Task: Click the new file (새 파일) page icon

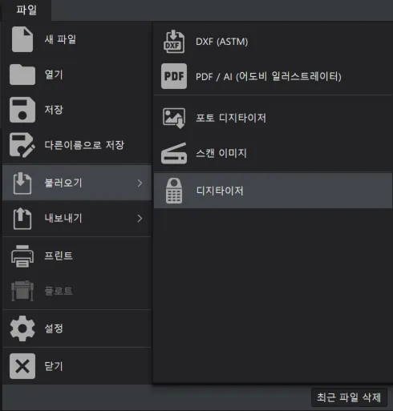Action: pyautogui.click(x=22, y=39)
